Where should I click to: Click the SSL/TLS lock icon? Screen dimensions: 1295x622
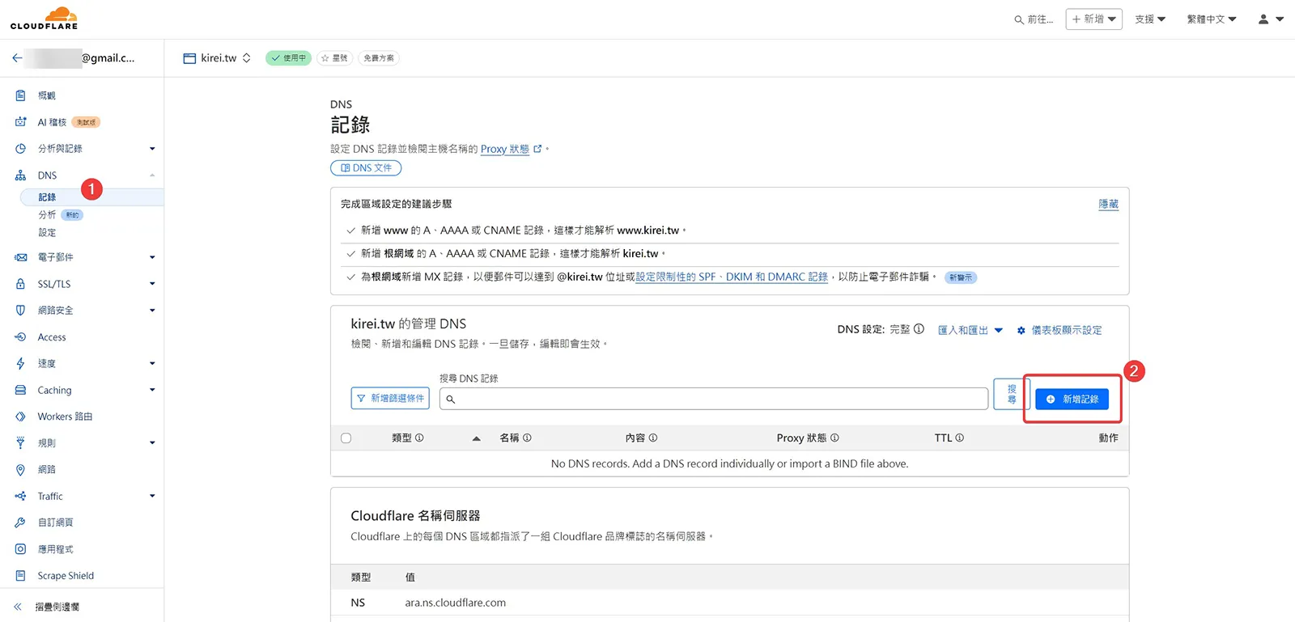(x=21, y=284)
